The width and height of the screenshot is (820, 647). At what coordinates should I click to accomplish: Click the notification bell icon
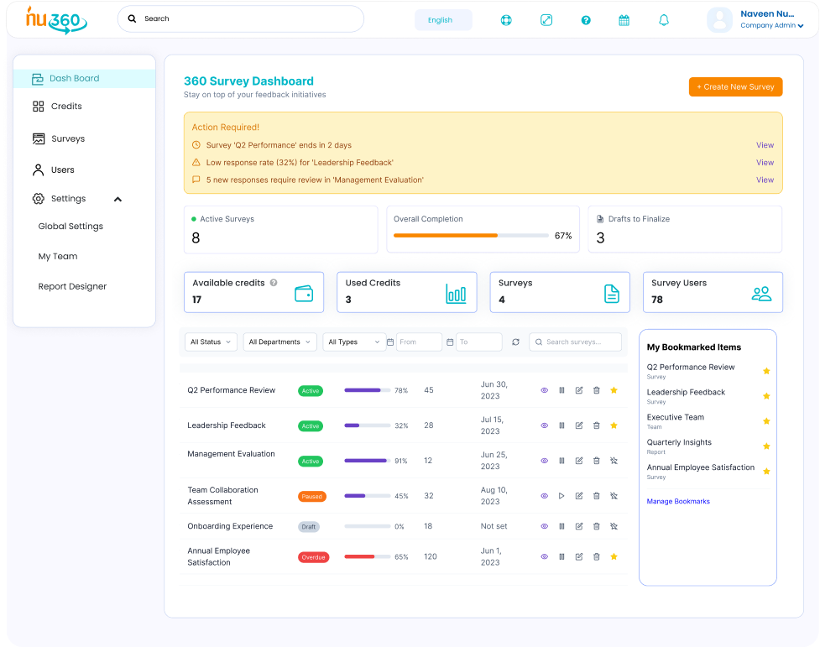click(x=664, y=20)
